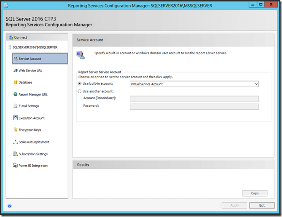Click the Scale-out Deployment icon

coord(15,142)
